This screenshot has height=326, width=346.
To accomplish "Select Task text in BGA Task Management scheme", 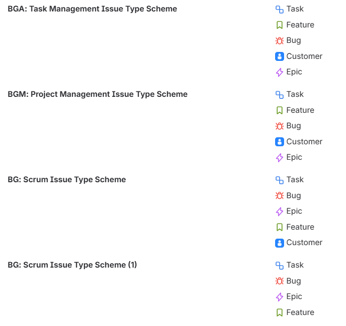I will (x=295, y=9).
